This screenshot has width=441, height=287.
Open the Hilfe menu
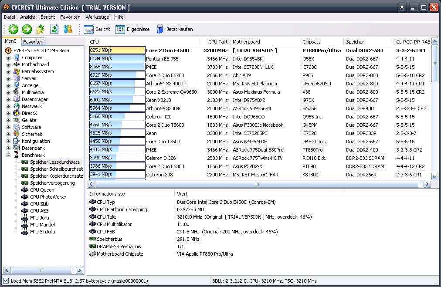119,17
